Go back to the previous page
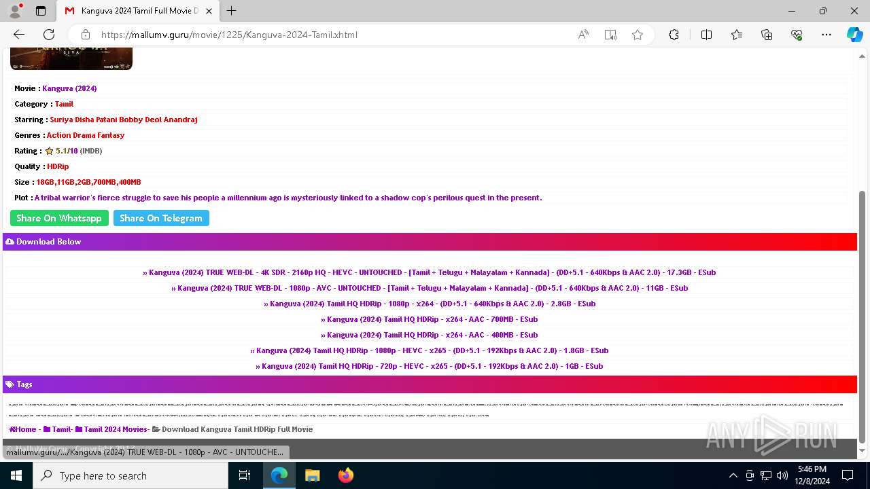Screen dimensions: 870x489 19,35
